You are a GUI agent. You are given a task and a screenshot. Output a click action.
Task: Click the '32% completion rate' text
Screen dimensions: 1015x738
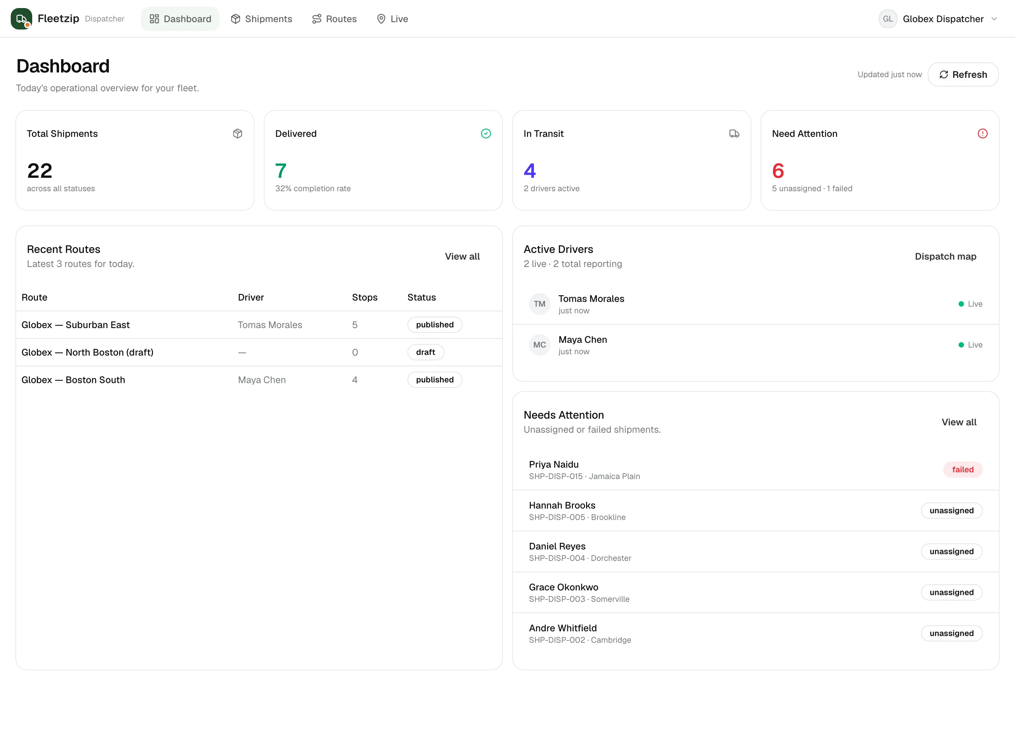tap(313, 189)
